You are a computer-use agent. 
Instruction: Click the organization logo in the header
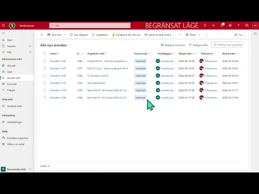(12, 25)
